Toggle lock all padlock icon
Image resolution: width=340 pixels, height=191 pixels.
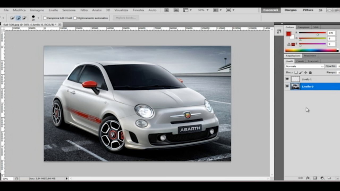point(310,72)
